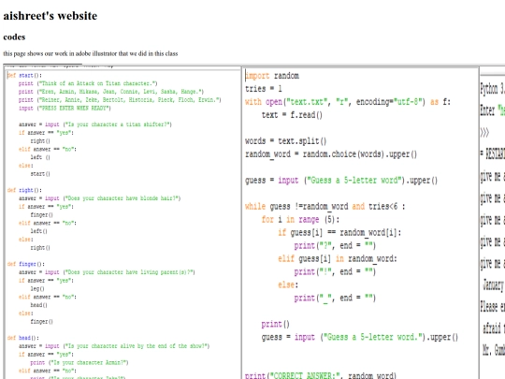Click the "for i in range (5):" line
The width and height of the screenshot is (505, 379).
[300, 220]
